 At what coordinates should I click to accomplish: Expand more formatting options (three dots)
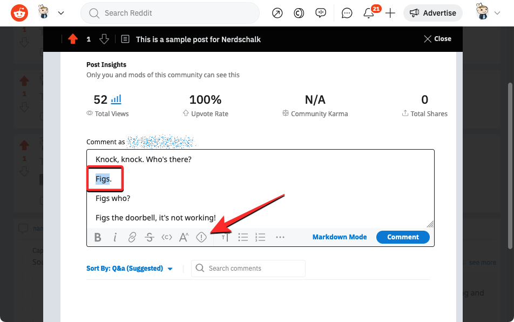(280, 237)
